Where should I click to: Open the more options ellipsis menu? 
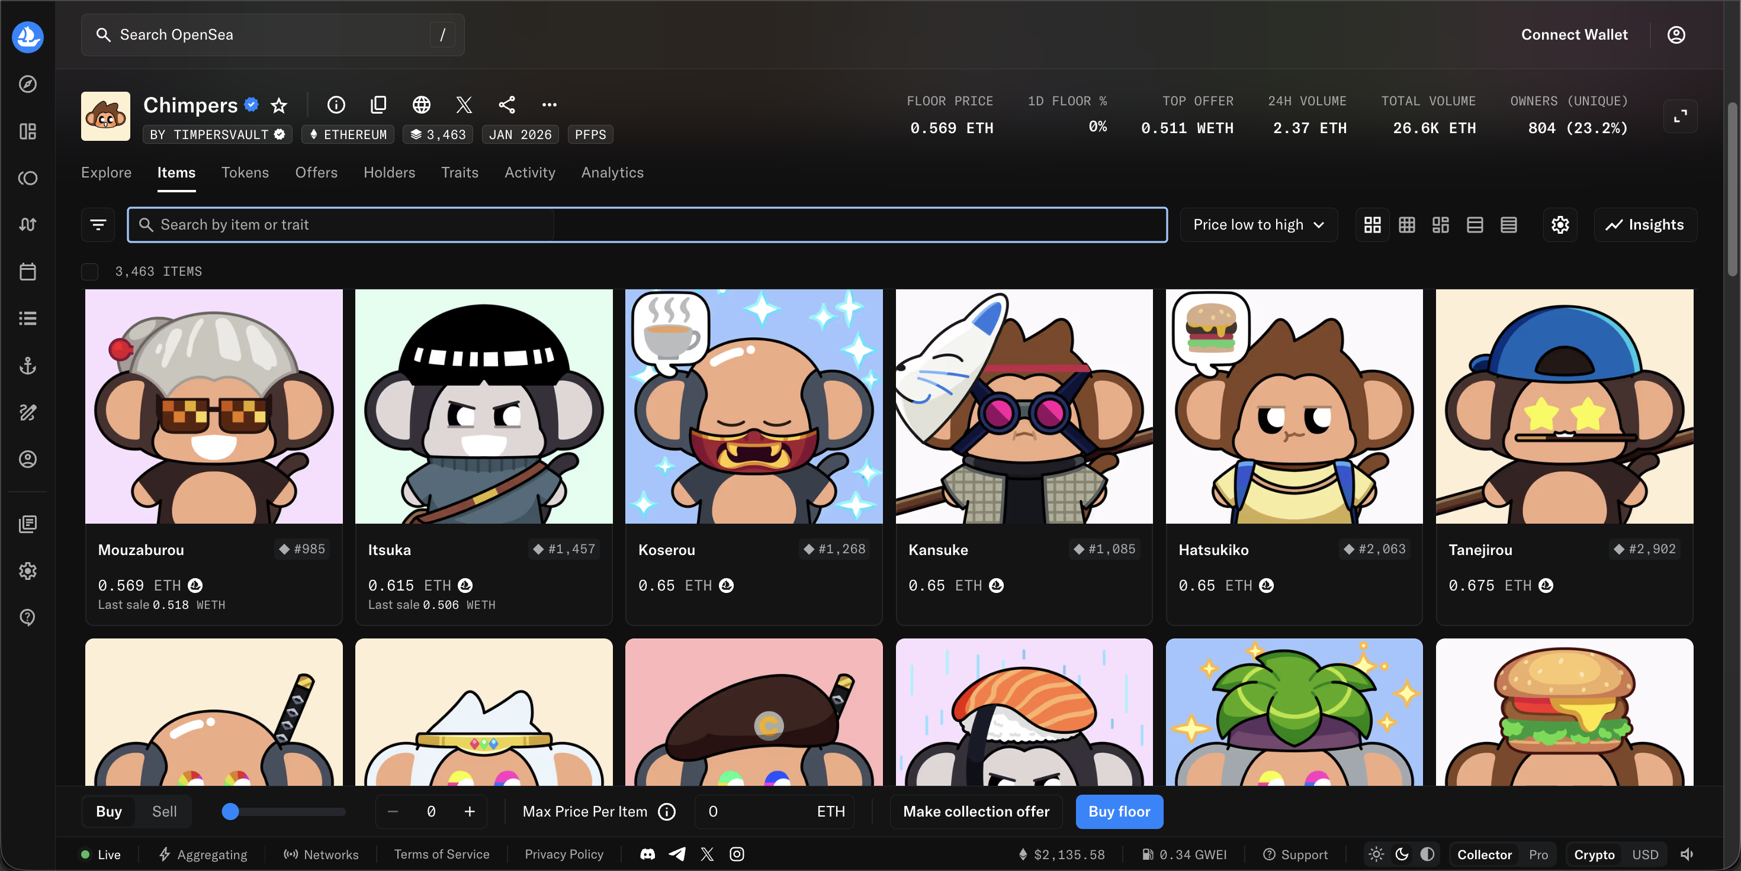click(550, 105)
